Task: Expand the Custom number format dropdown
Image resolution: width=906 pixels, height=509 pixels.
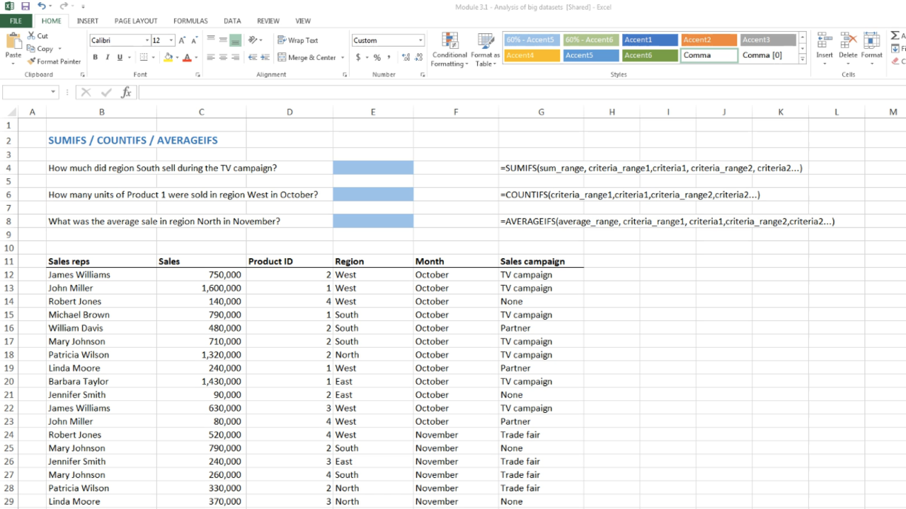Action: [x=420, y=40]
